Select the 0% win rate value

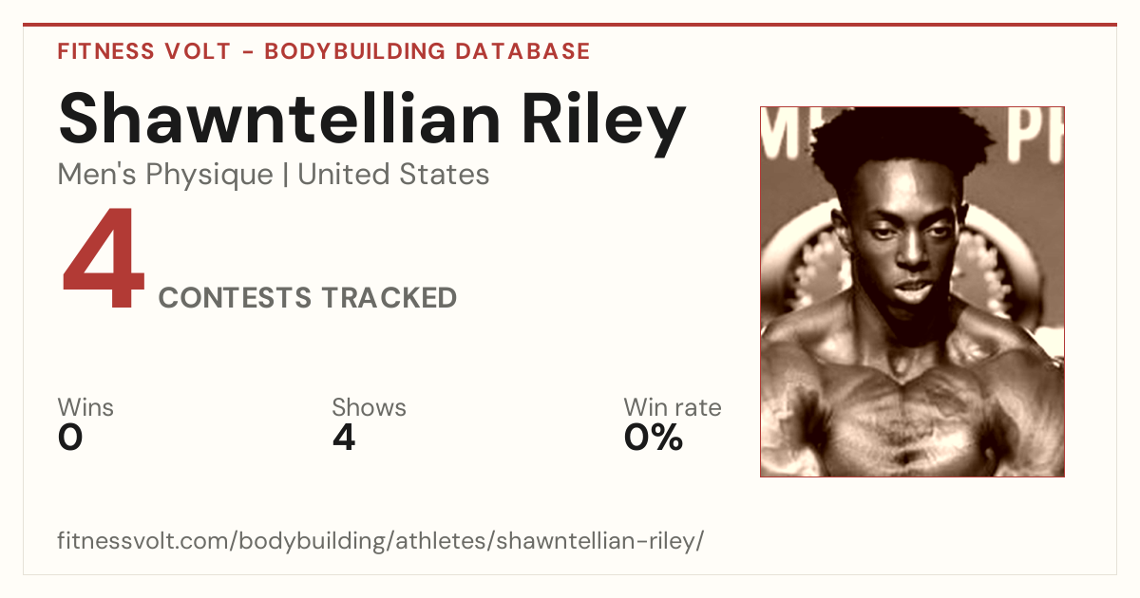click(x=654, y=438)
